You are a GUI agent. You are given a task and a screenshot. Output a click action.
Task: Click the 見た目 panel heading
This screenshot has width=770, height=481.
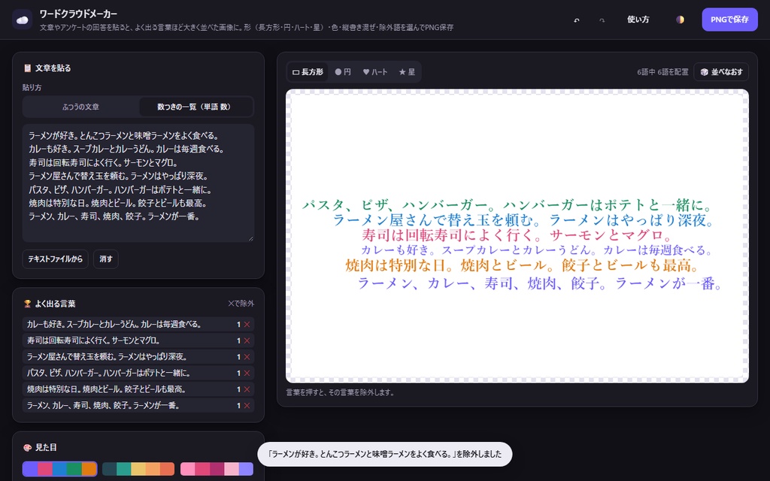[x=46, y=447]
